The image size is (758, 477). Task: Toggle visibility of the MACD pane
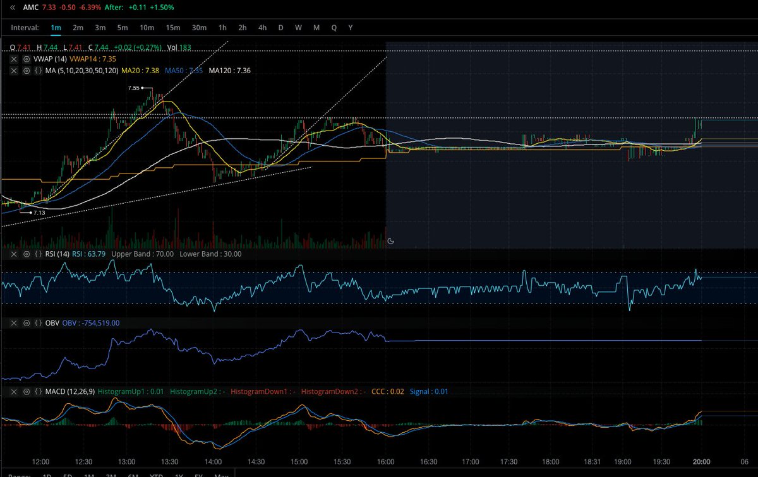pyautogui.click(x=26, y=391)
